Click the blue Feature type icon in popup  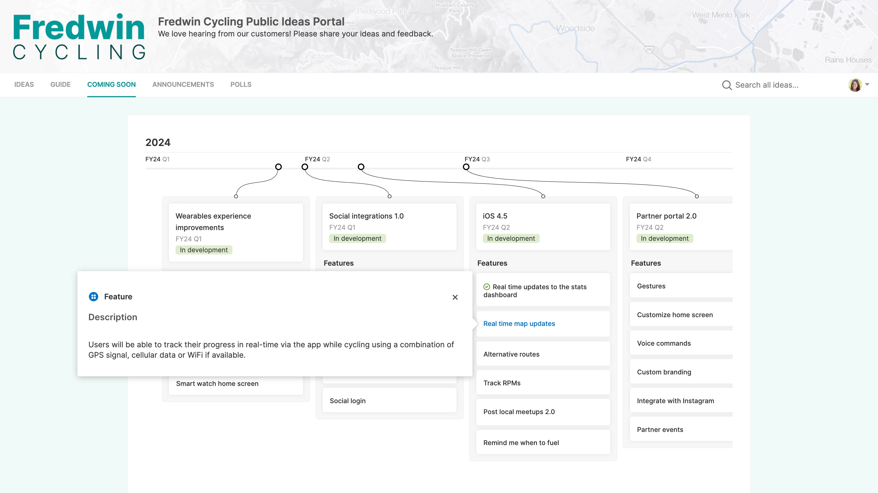coord(93,296)
